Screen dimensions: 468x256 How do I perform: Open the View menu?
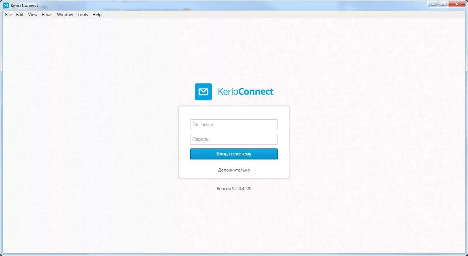tap(33, 15)
